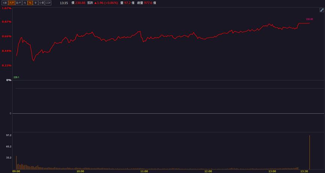Click the 13:30 time axis label
325x173 pixels.
304,172
